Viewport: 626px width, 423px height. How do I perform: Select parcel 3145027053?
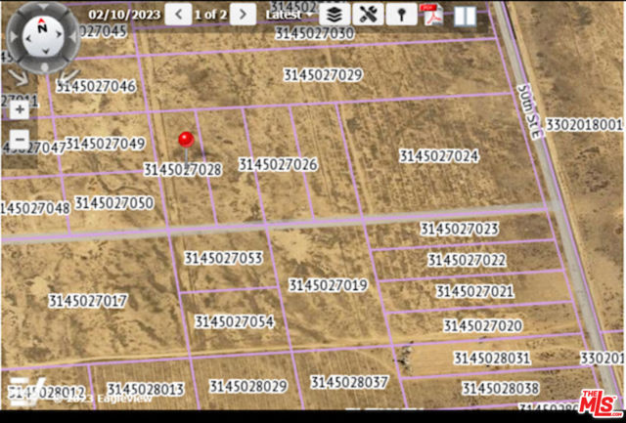[223, 258]
